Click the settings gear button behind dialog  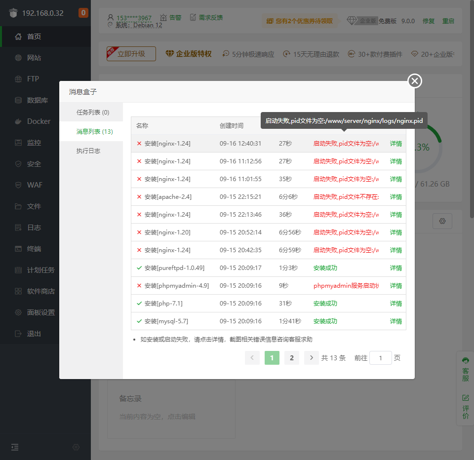(x=442, y=221)
